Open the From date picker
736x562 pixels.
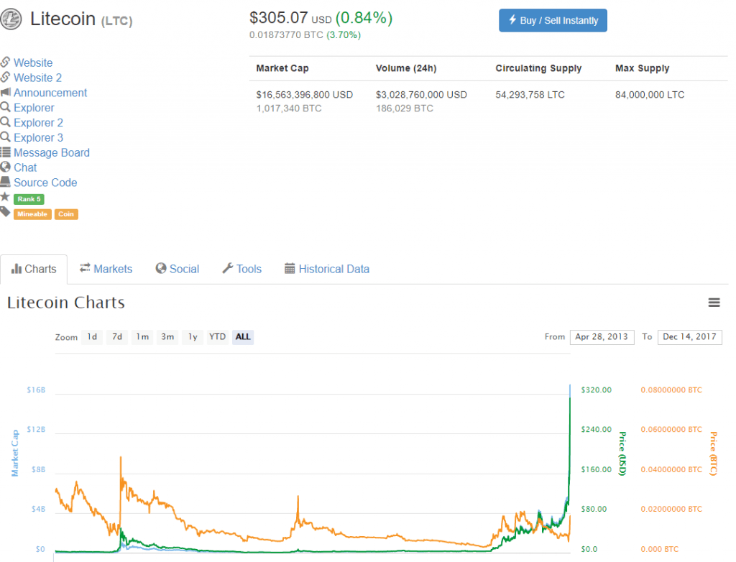point(602,336)
